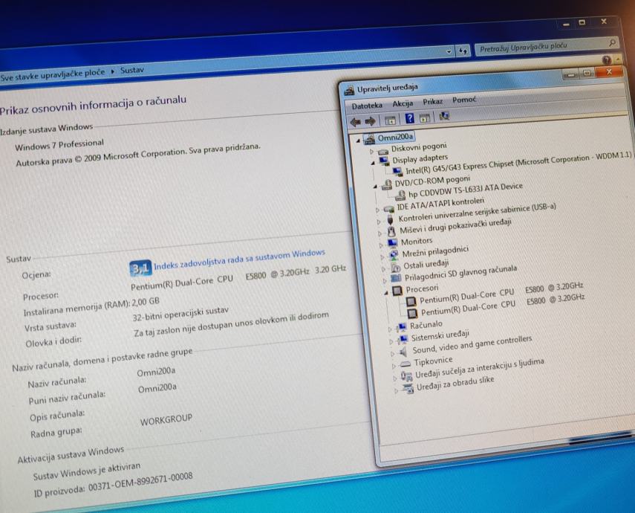Open the Akcija menu
This screenshot has width=635, height=513.
tap(403, 104)
